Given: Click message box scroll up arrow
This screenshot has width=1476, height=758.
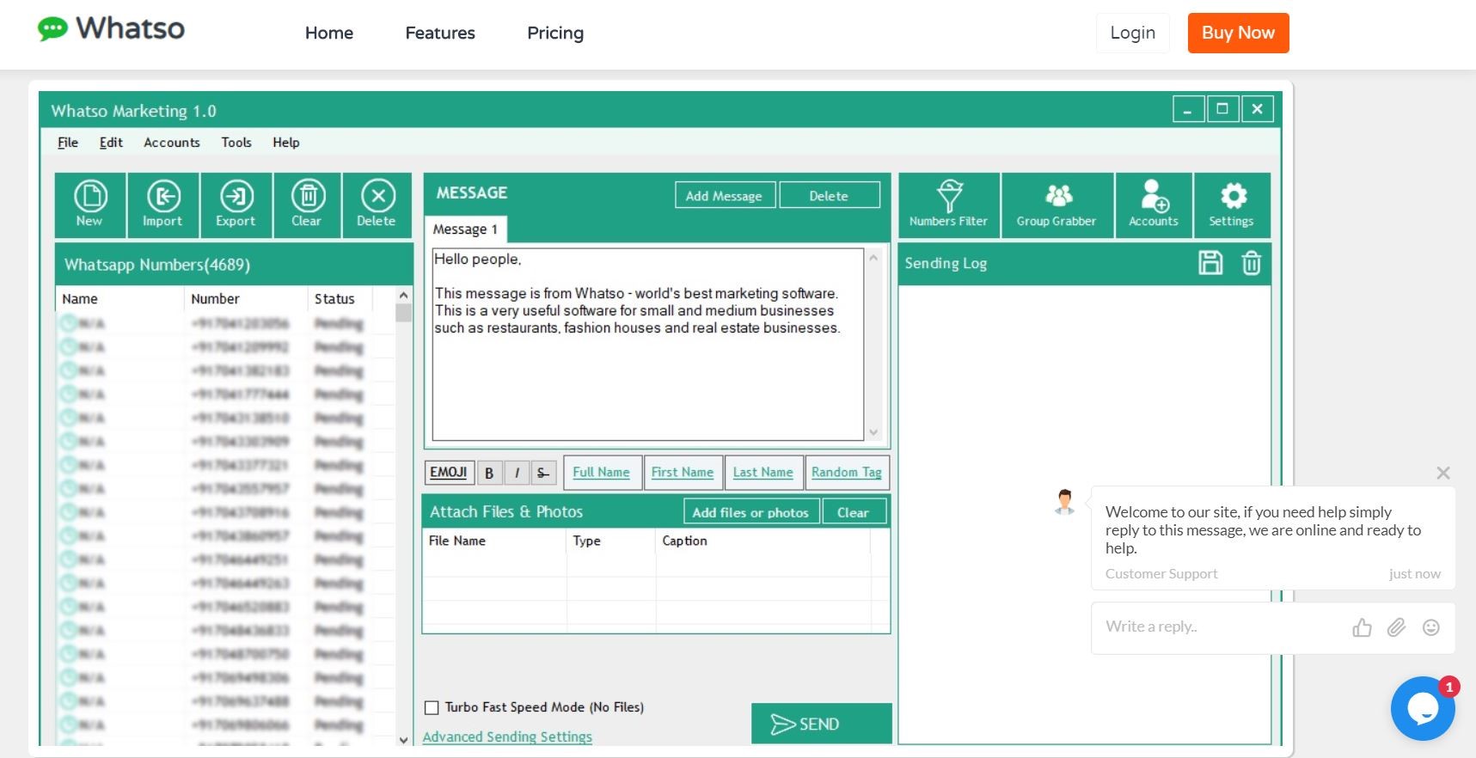Looking at the screenshot, I should point(874,258).
